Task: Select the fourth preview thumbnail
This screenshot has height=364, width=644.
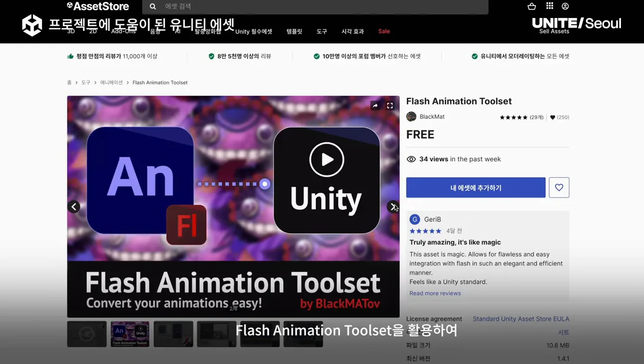Action: pyautogui.click(x=217, y=334)
